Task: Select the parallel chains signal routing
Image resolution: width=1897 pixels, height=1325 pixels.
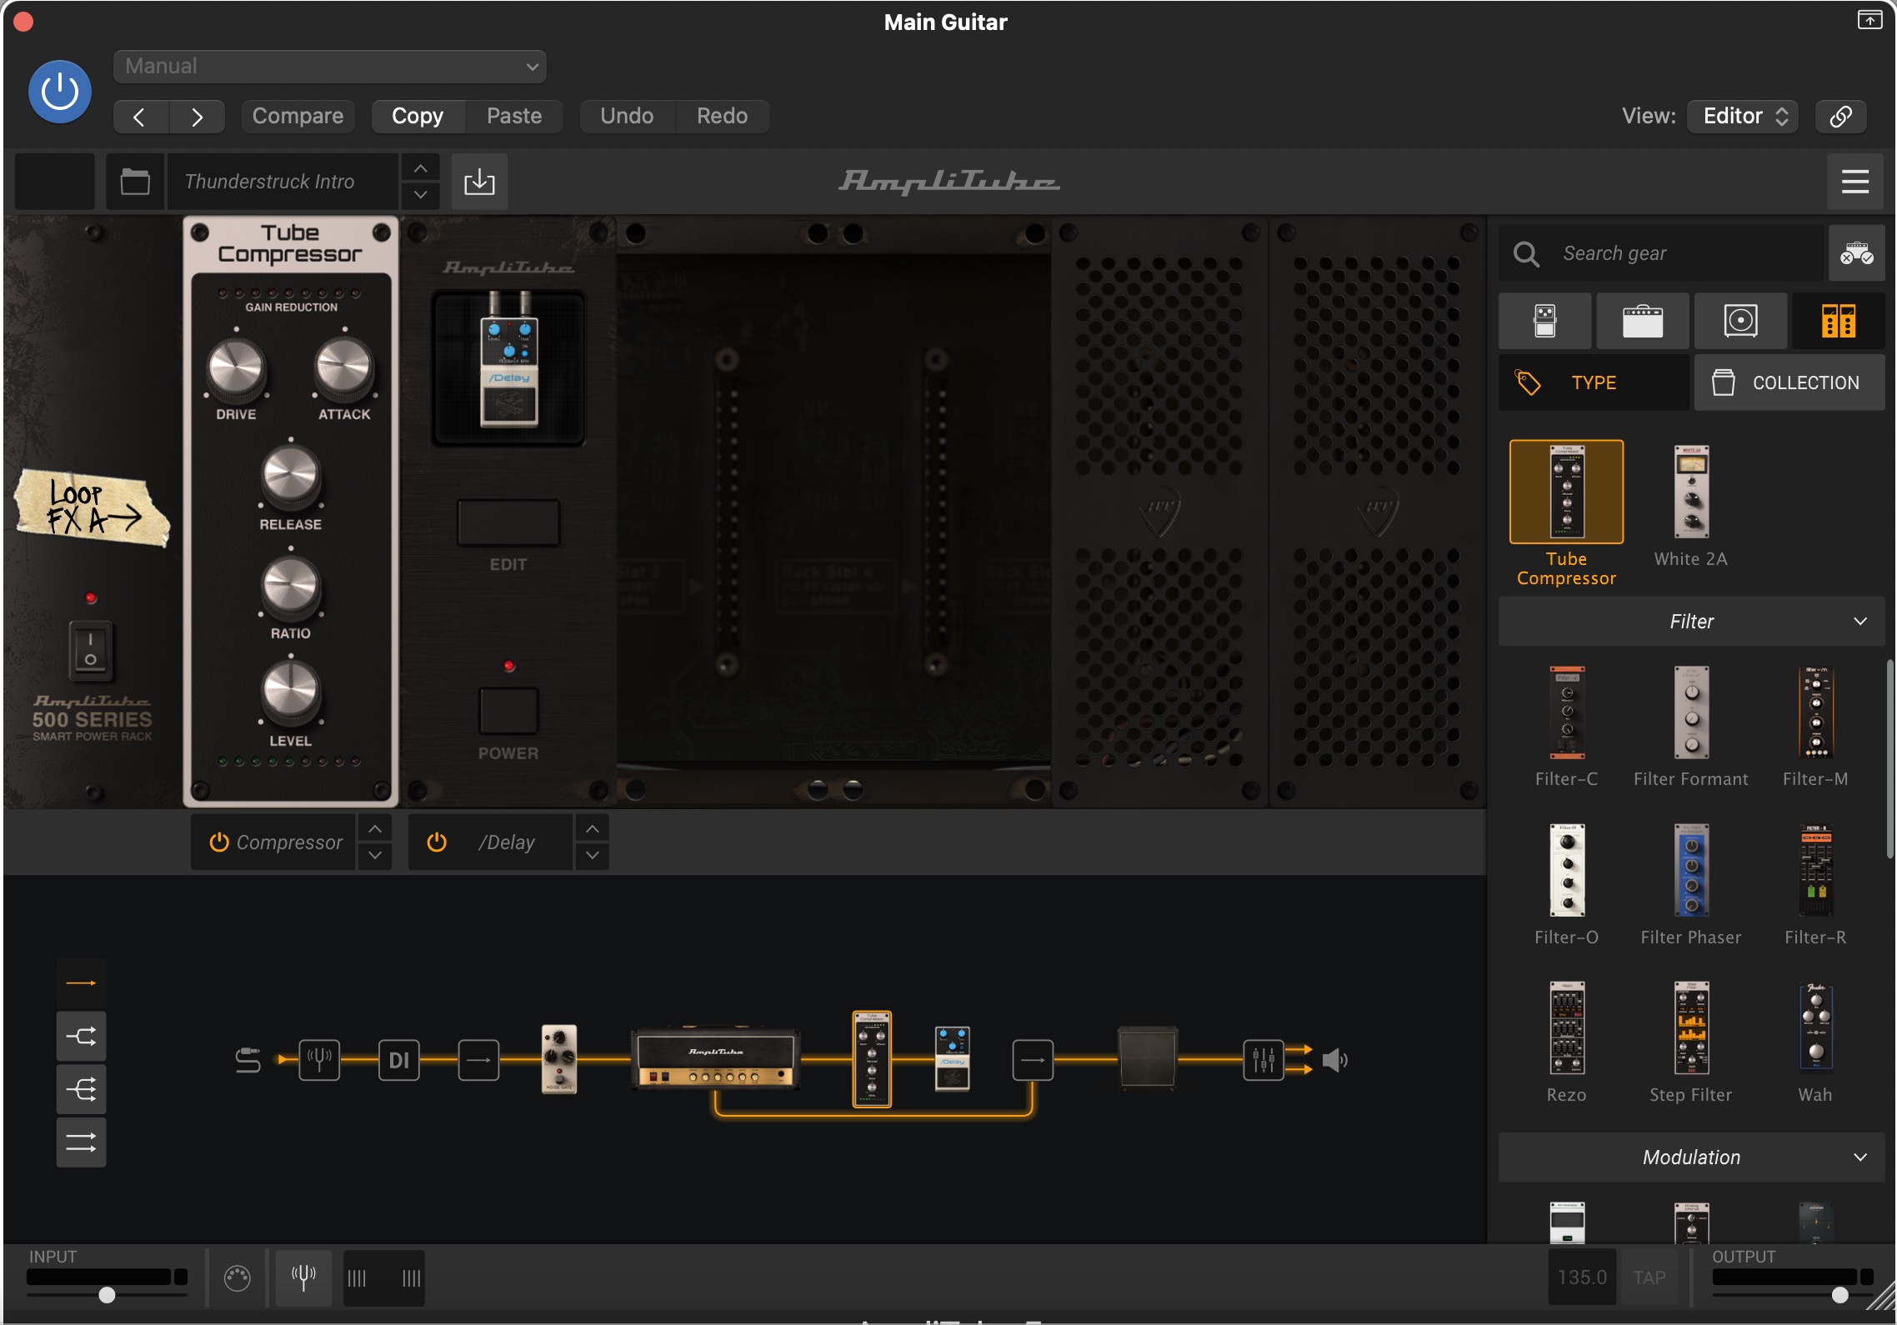Action: click(81, 1142)
